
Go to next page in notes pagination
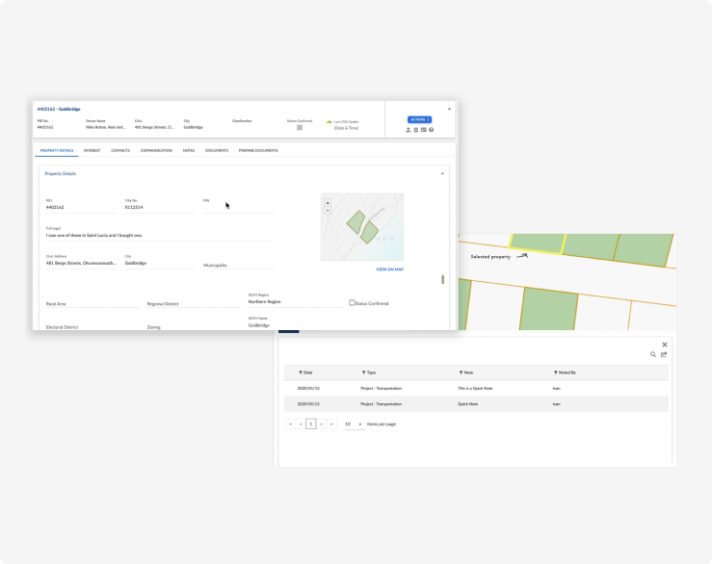pyautogui.click(x=321, y=423)
